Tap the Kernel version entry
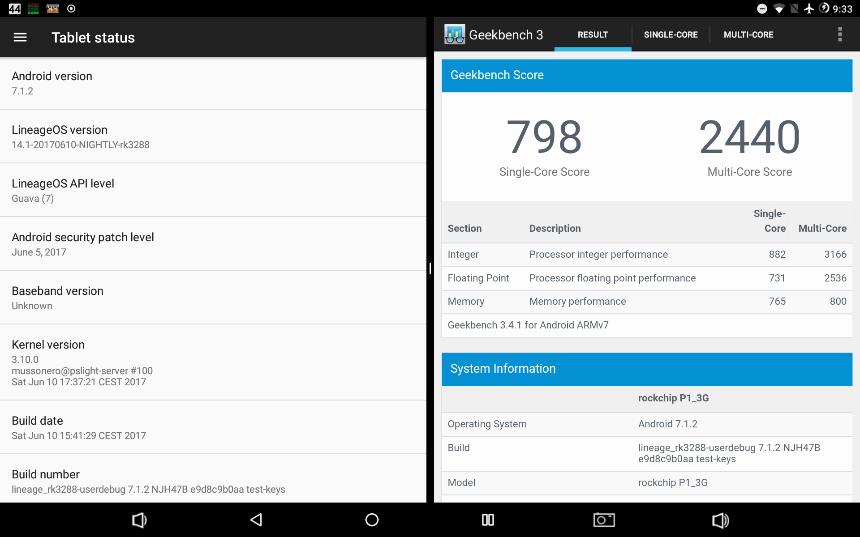This screenshot has height=537, width=860. (213, 362)
